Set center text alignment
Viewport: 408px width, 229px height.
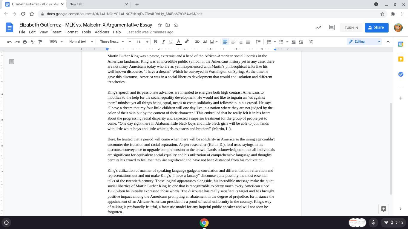tap(233, 42)
